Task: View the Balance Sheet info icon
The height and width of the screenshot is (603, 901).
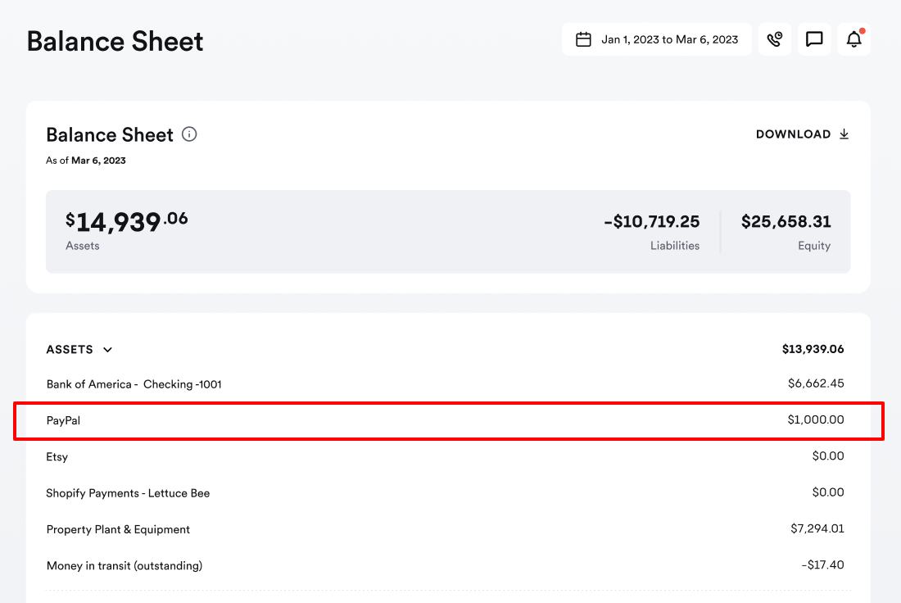Action: [189, 134]
